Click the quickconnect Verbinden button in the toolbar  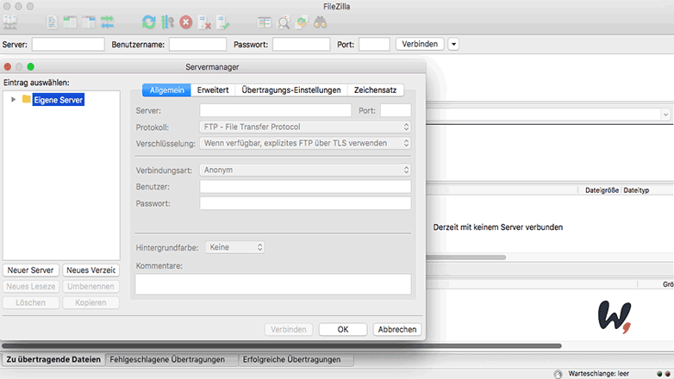(420, 44)
